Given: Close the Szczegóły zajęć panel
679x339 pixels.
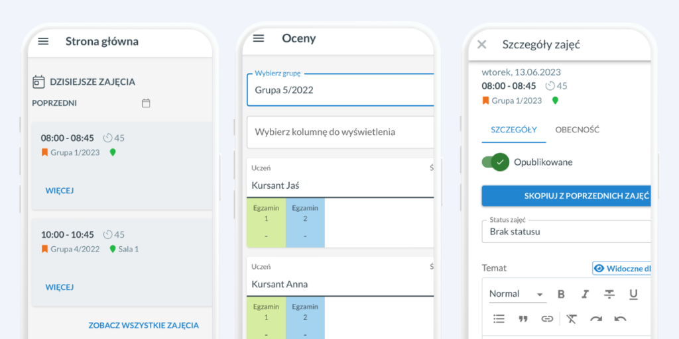Looking at the screenshot, I should [x=482, y=44].
